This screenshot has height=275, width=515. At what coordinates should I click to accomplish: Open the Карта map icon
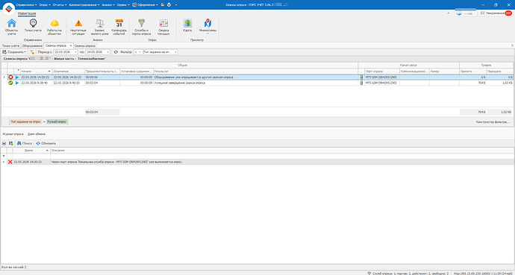point(187,25)
